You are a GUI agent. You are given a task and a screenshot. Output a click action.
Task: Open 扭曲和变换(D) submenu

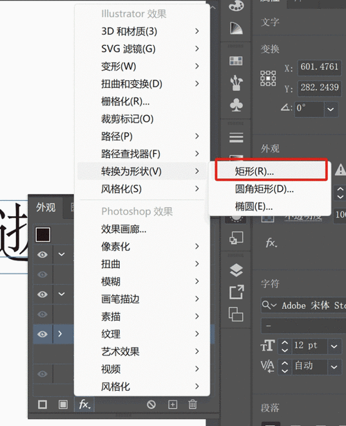click(142, 84)
